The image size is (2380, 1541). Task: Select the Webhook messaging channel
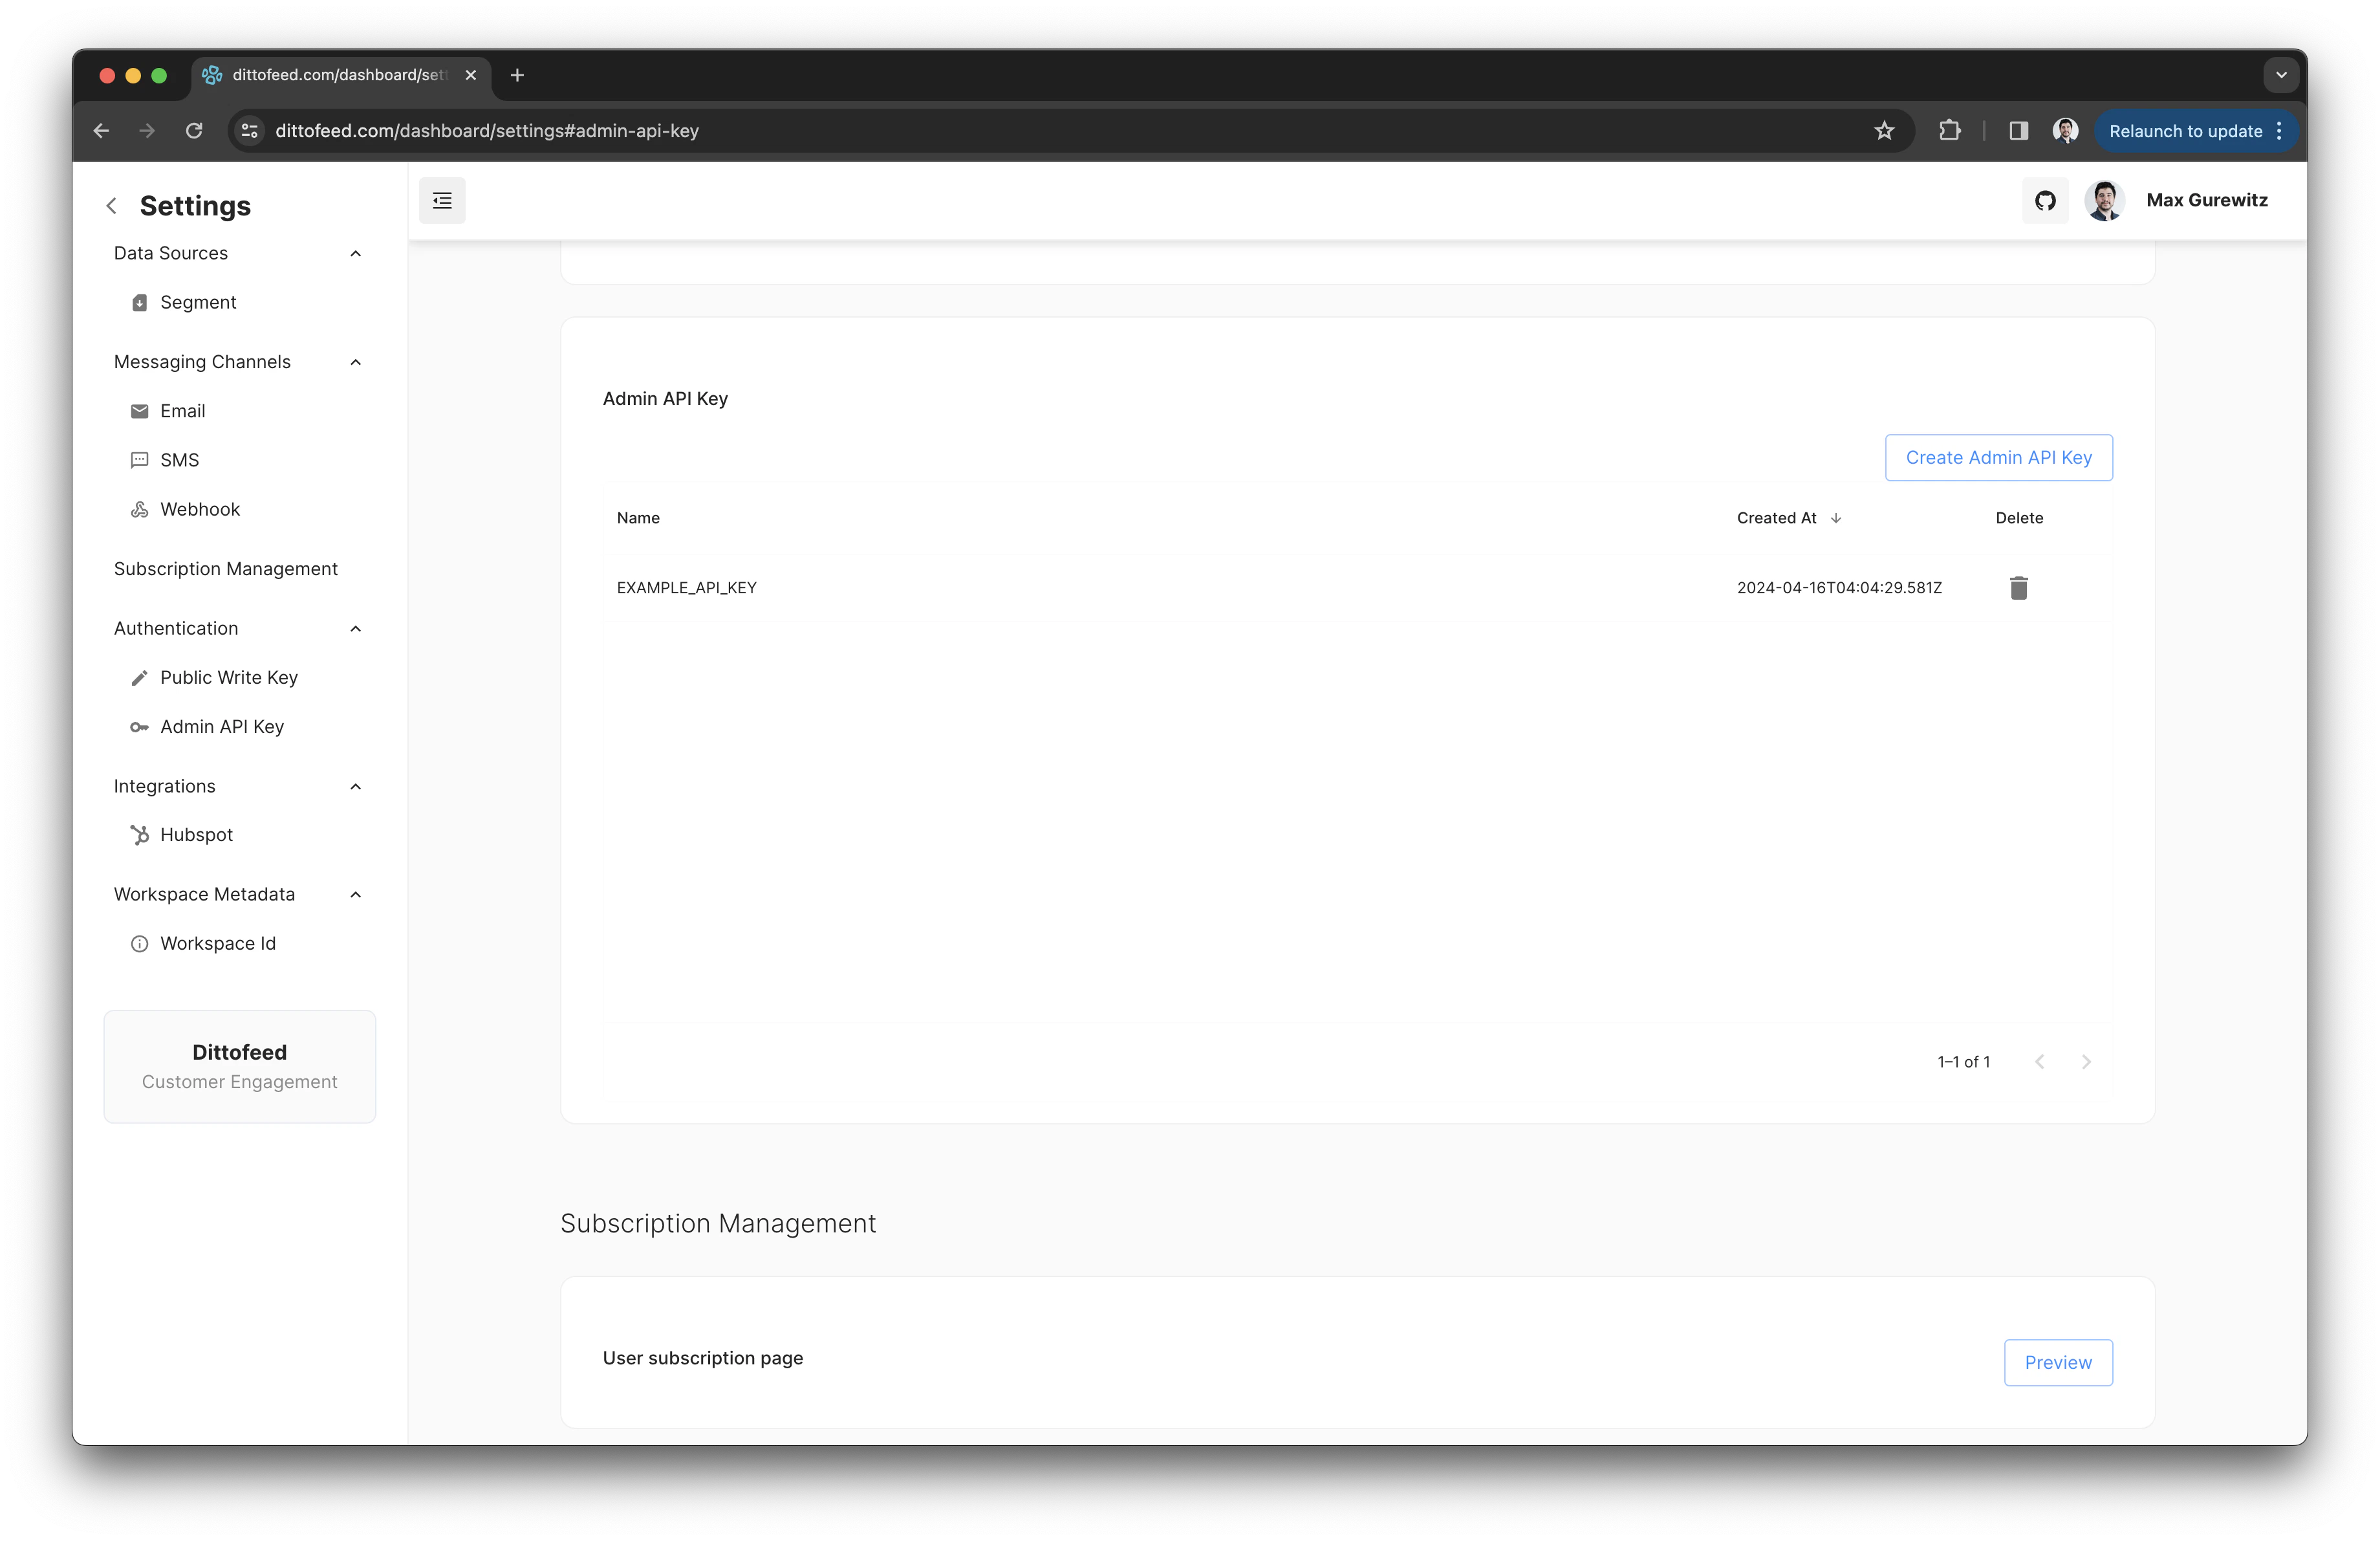(x=199, y=509)
